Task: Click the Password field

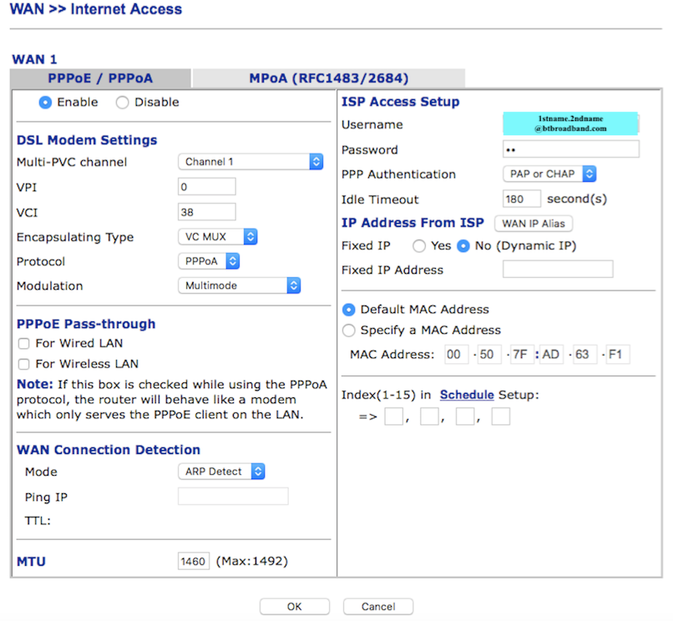Action: coord(571,149)
